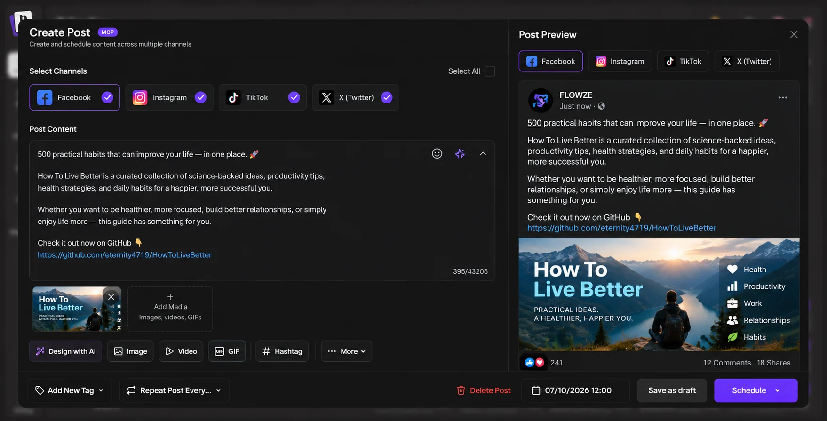Image resolution: width=827 pixels, height=421 pixels.
Task: Click the 395/43206 character counter
Action: pos(470,271)
